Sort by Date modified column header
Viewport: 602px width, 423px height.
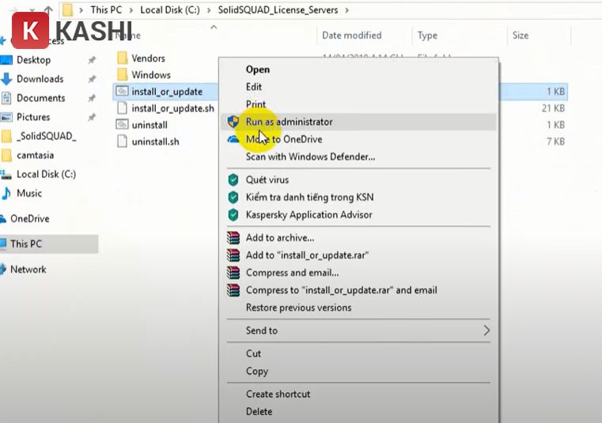[352, 36]
